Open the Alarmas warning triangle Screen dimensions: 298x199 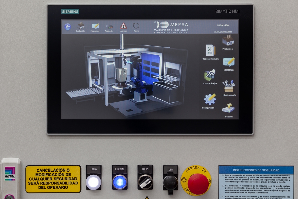123,26
